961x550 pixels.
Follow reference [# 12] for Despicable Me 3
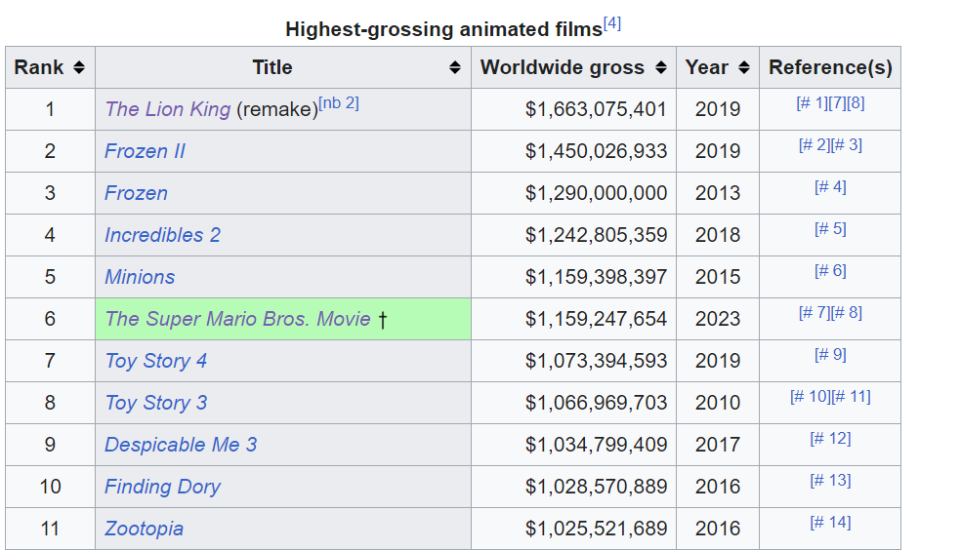click(x=830, y=438)
